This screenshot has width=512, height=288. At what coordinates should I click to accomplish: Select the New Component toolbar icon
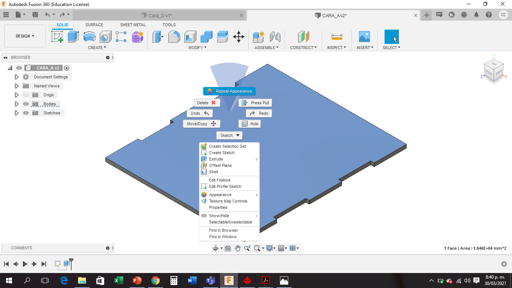[259, 37]
